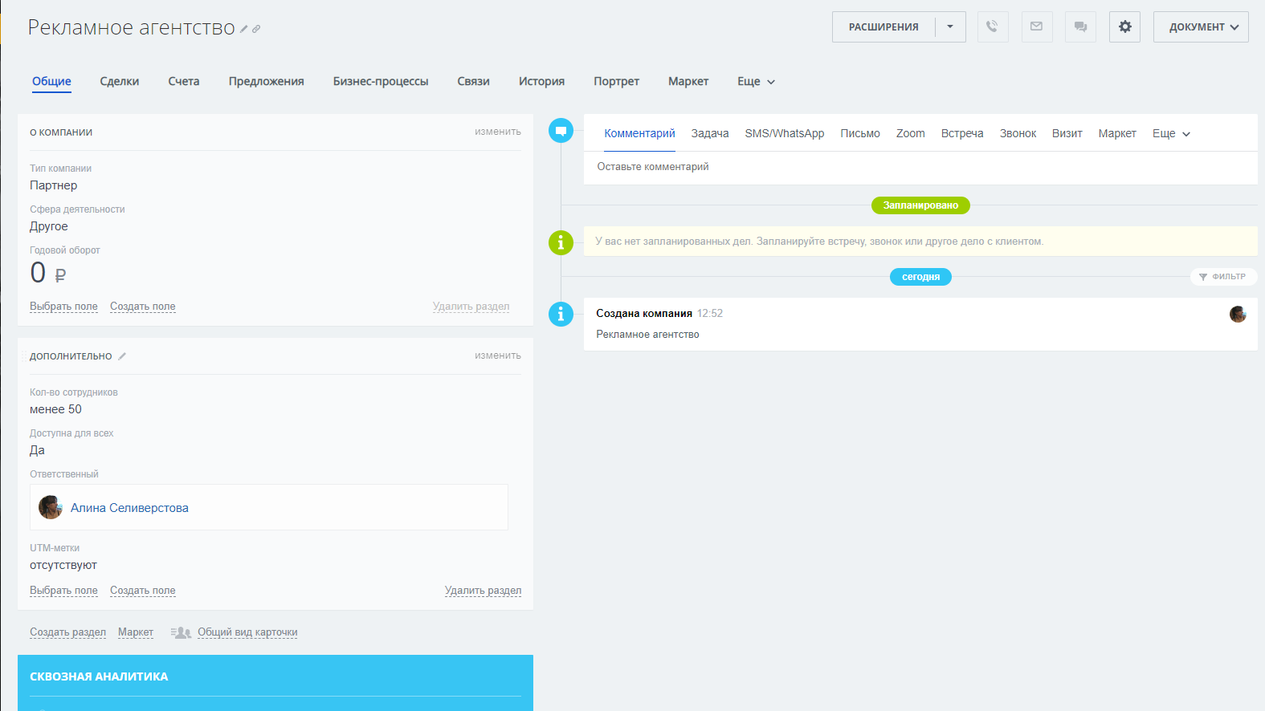
Task: Click pencil icon beside company title
Action: coord(244,29)
